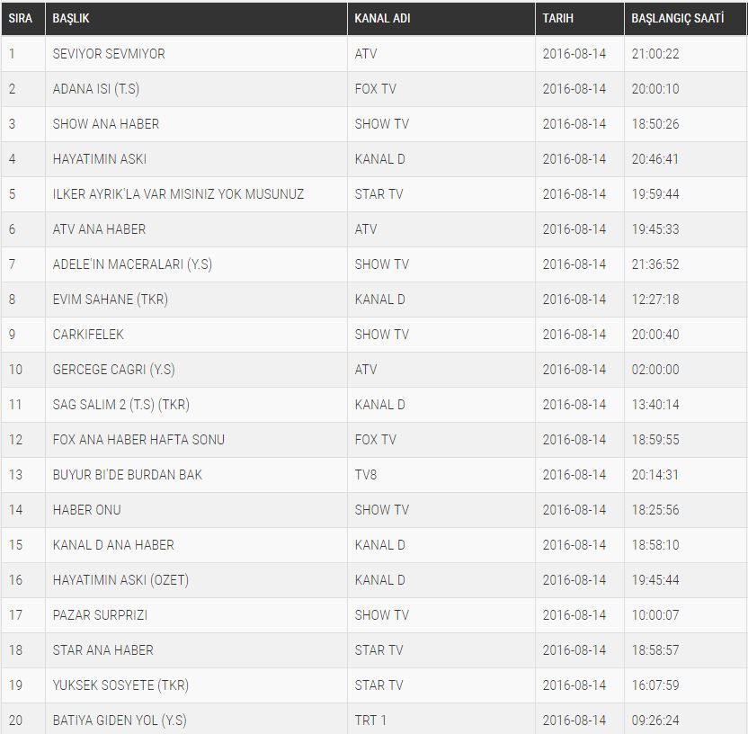Screen dimensions: 748x734
Task: Click the SIRA column header
Action: click(x=21, y=18)
